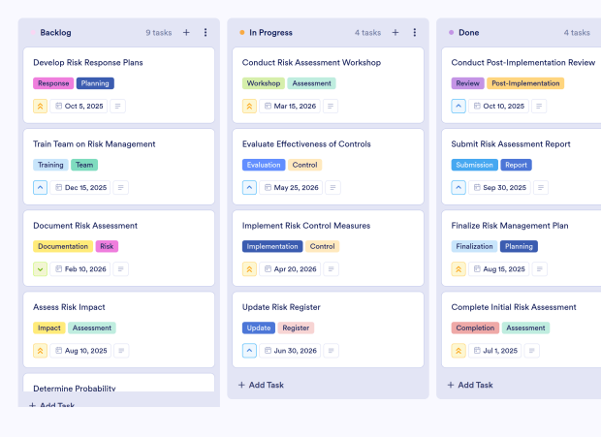Screen dimensions: 601x437
Task: Open In Progress column three-dot menu
Action: click(414, 33)
